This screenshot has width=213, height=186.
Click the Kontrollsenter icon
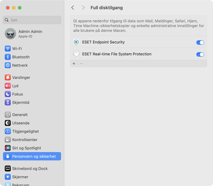[8, 140]
